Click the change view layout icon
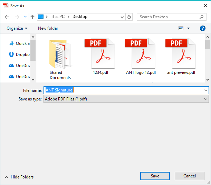This screenshot has width=211, height=185. click(x=181, y=28)
